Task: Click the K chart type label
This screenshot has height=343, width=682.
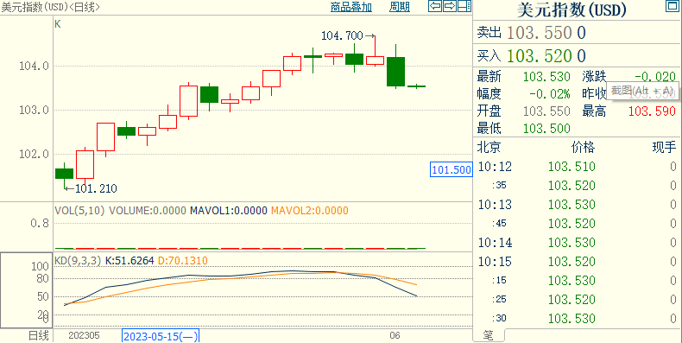Action: click(58, 25)
